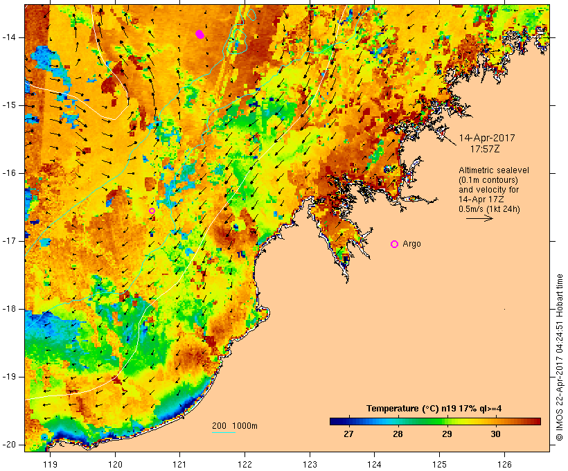Click latitude label -20
Screen dimensions: 568x471
8,445
